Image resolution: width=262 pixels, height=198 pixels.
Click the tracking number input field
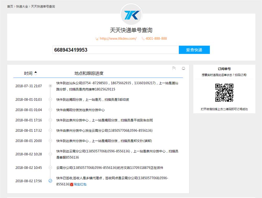(116, 50)
